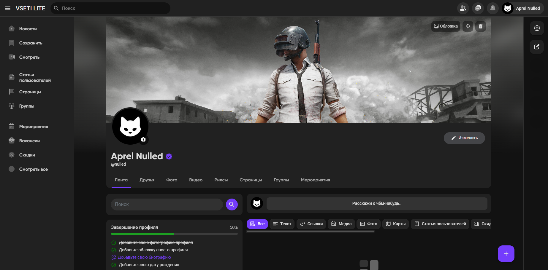
Task: Click the Обложка cover button
Action: click(x=446, y=26)
